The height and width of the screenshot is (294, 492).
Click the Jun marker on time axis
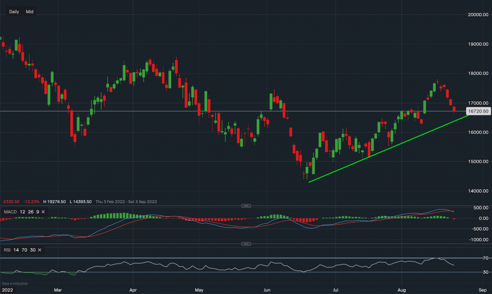[267, 290]
